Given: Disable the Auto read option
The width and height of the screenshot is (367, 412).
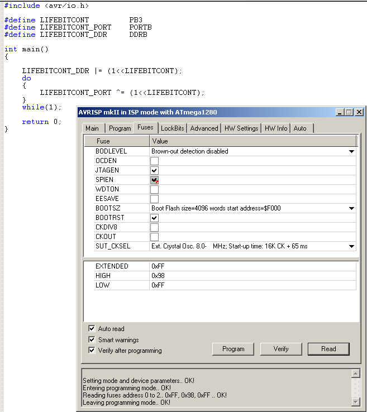Looking at the screenshot, I should (92, 328).
